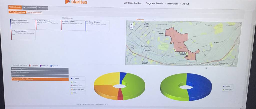The height and width of the screenshot is (109, 256).
Task: Click the Family Life legend swatch
Action: point(40,66)
